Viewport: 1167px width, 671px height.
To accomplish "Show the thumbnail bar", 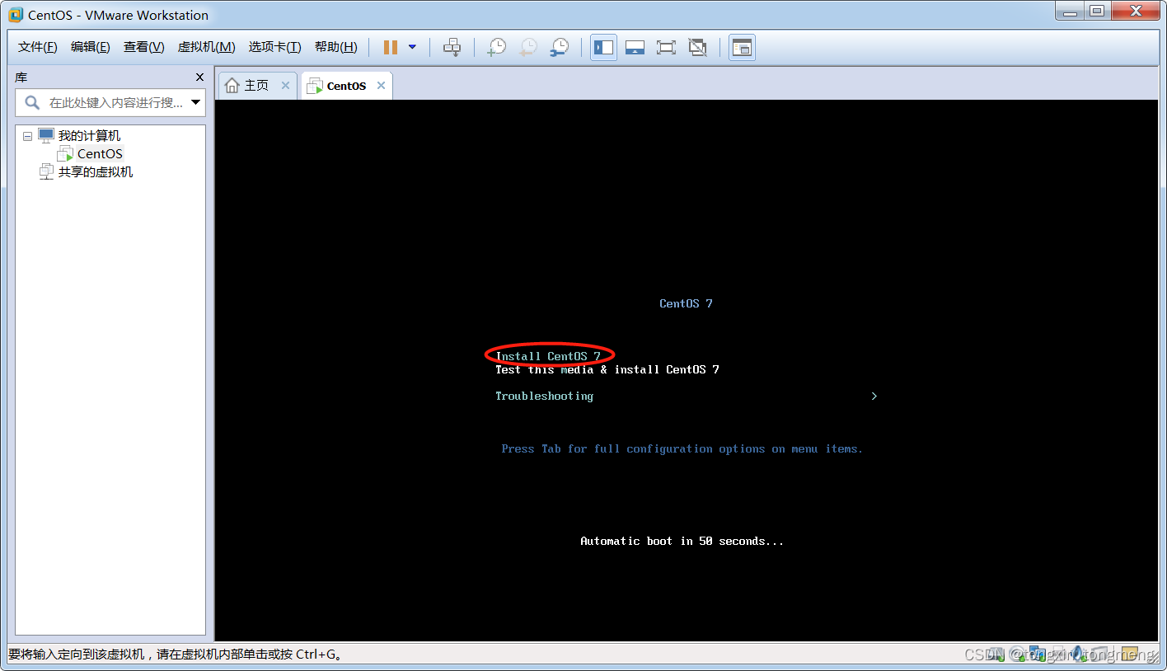I will [635, 47].
